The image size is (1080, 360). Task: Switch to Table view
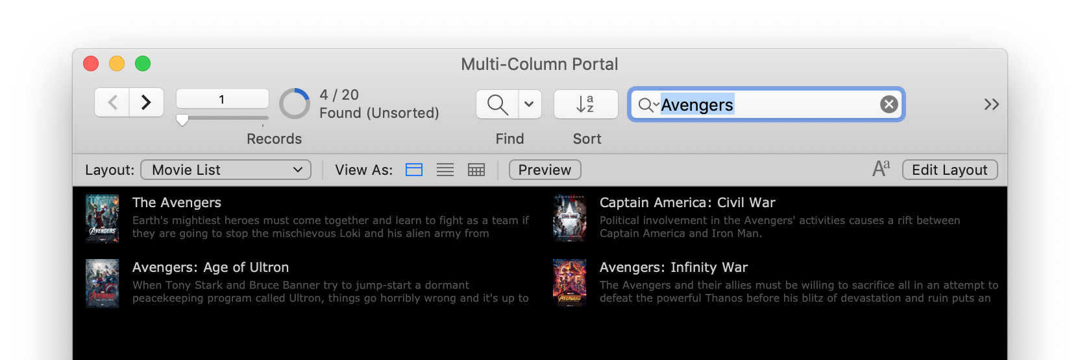[476, 170]
